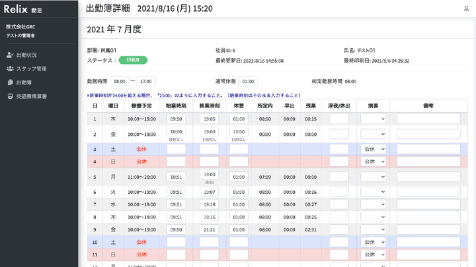Click day 1 始業時刻 field showing 09:50
Image resolution: width=476 pixels, height=267 pixels.
176,119
